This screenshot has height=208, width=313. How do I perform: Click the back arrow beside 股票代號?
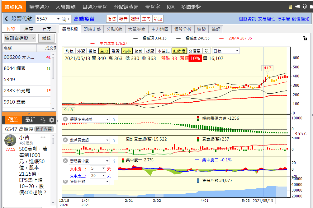coord(6,19)
